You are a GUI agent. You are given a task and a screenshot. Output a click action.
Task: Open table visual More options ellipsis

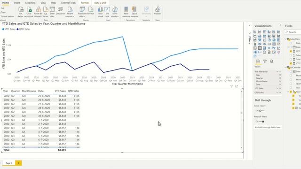pyautogui.click(x=241, y=86)
